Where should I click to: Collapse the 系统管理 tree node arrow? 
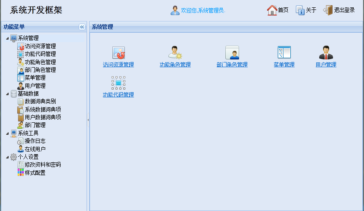tap(7, 38)
